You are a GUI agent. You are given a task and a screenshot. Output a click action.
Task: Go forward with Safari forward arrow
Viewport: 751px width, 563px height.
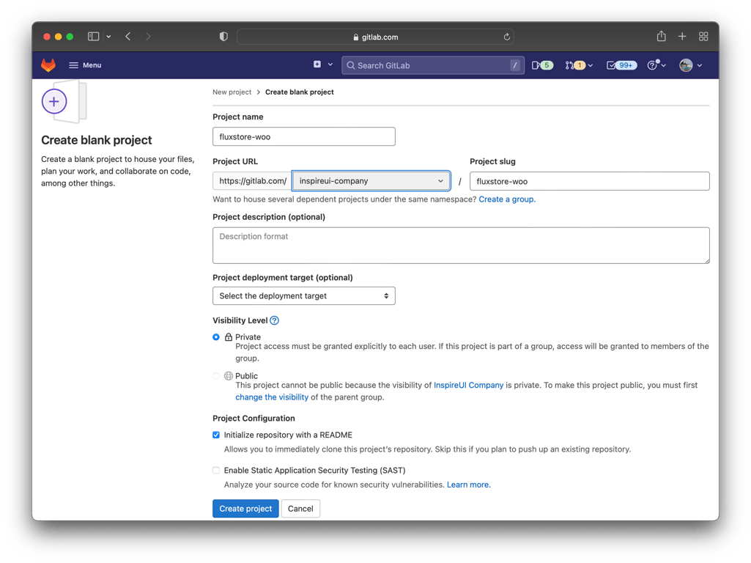[148, 37]
